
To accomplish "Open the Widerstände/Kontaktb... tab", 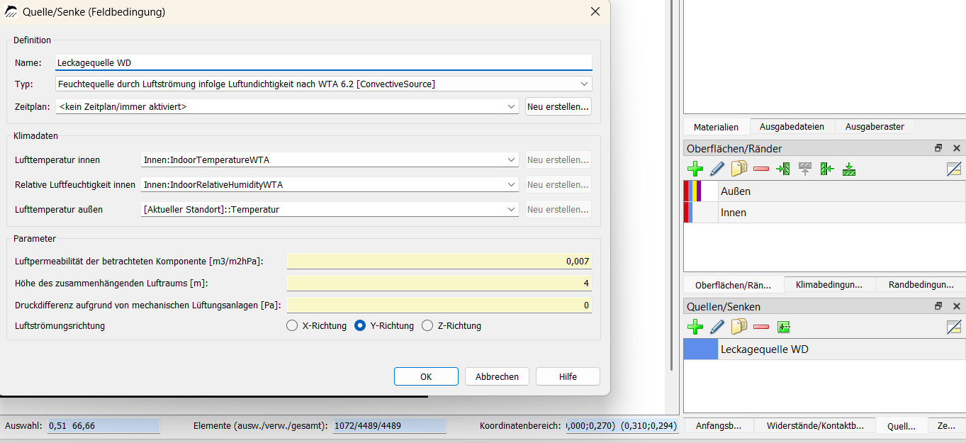I will [x=814, y=426].
